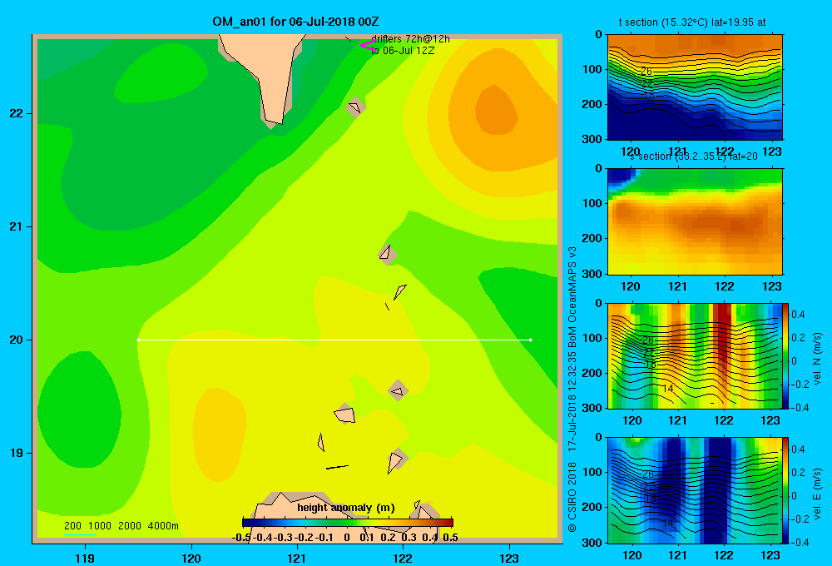
Task: Click the vel. E velocity color bar
Action: [x=785, y=490]
